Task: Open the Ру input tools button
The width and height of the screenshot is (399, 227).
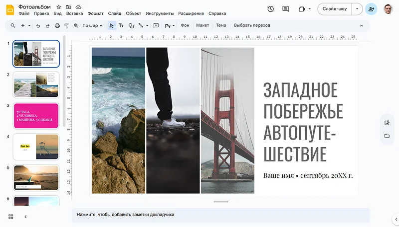Action: 168,26
